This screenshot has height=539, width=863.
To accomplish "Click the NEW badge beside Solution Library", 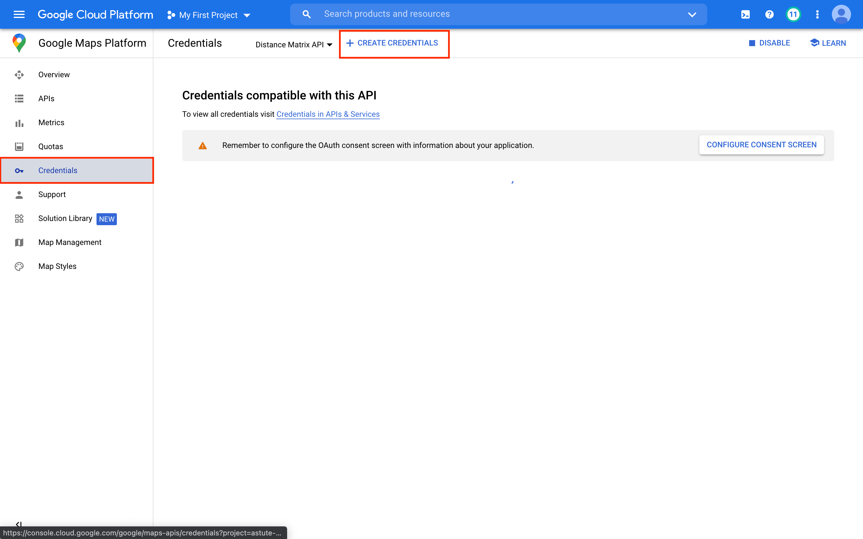I will [x=107, y=219].
